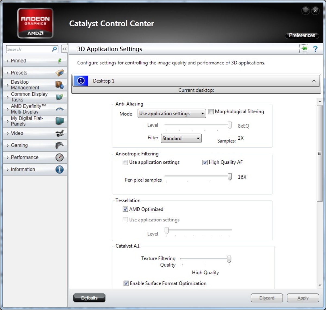Click the Radeon Graphics AMD logo
The width and height of the screenshot is (326, 310).
click(x=35, y=23)
